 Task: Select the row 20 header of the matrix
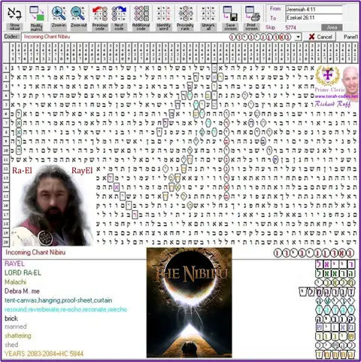[6, 242]
